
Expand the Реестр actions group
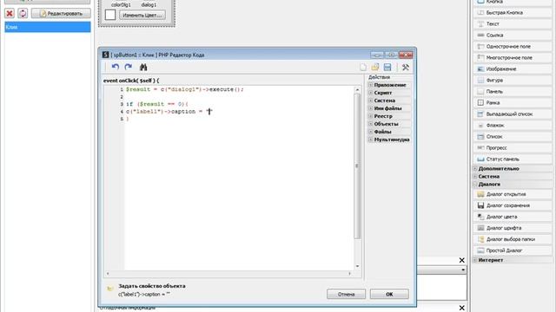pos(371,116)
